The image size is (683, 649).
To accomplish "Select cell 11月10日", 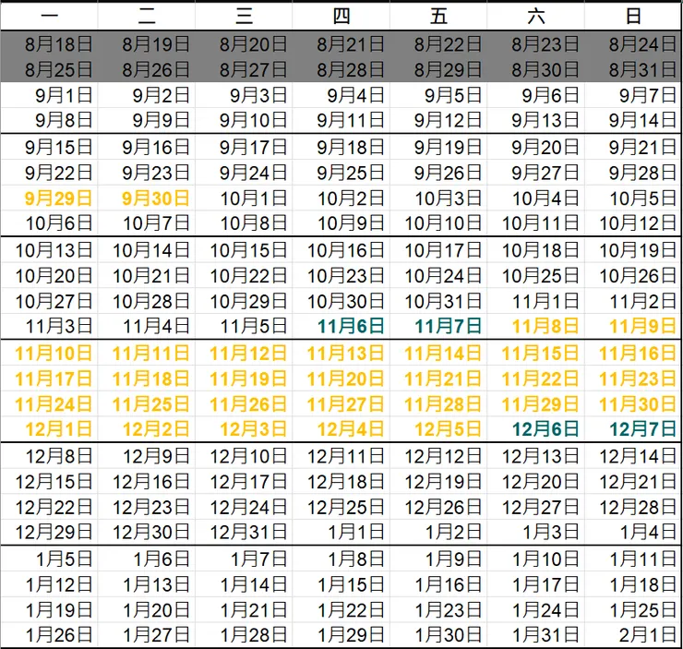I will point(49,354).
